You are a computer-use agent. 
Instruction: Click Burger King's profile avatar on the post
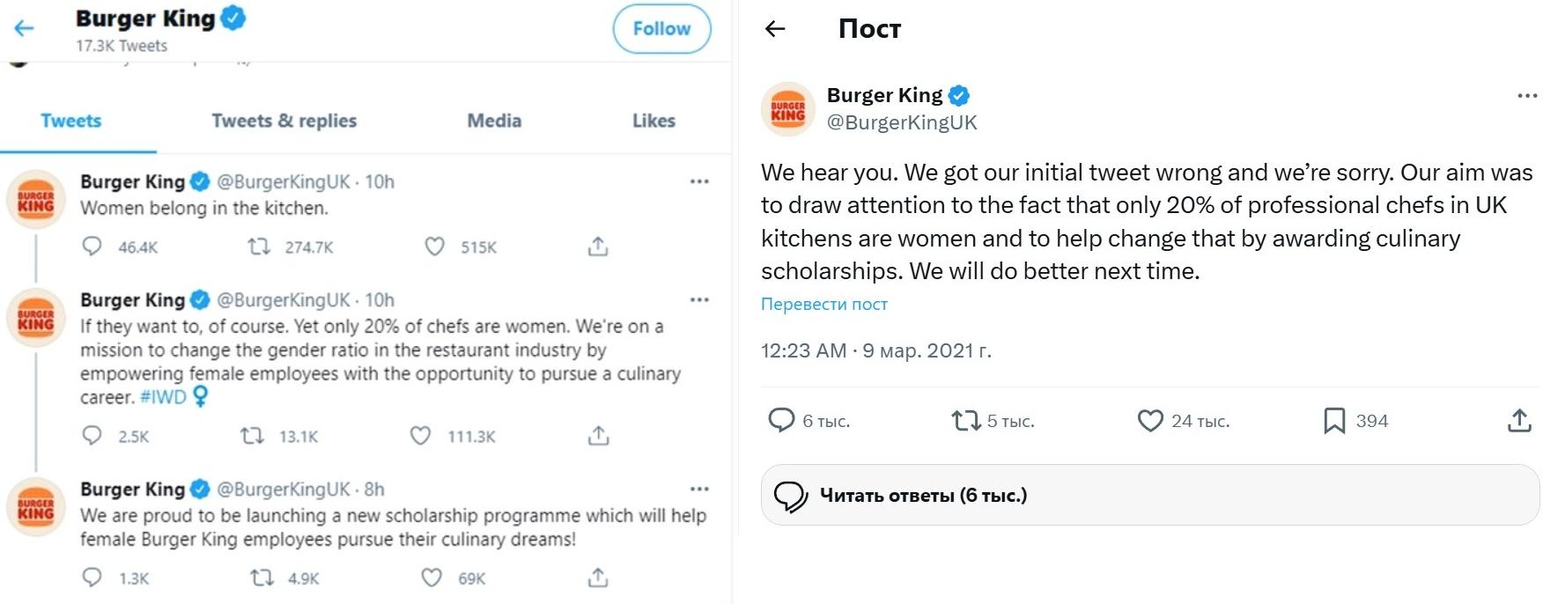pos(788,109)
